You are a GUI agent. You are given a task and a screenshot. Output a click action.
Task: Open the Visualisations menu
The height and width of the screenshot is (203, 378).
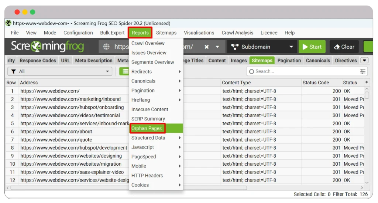199,33
